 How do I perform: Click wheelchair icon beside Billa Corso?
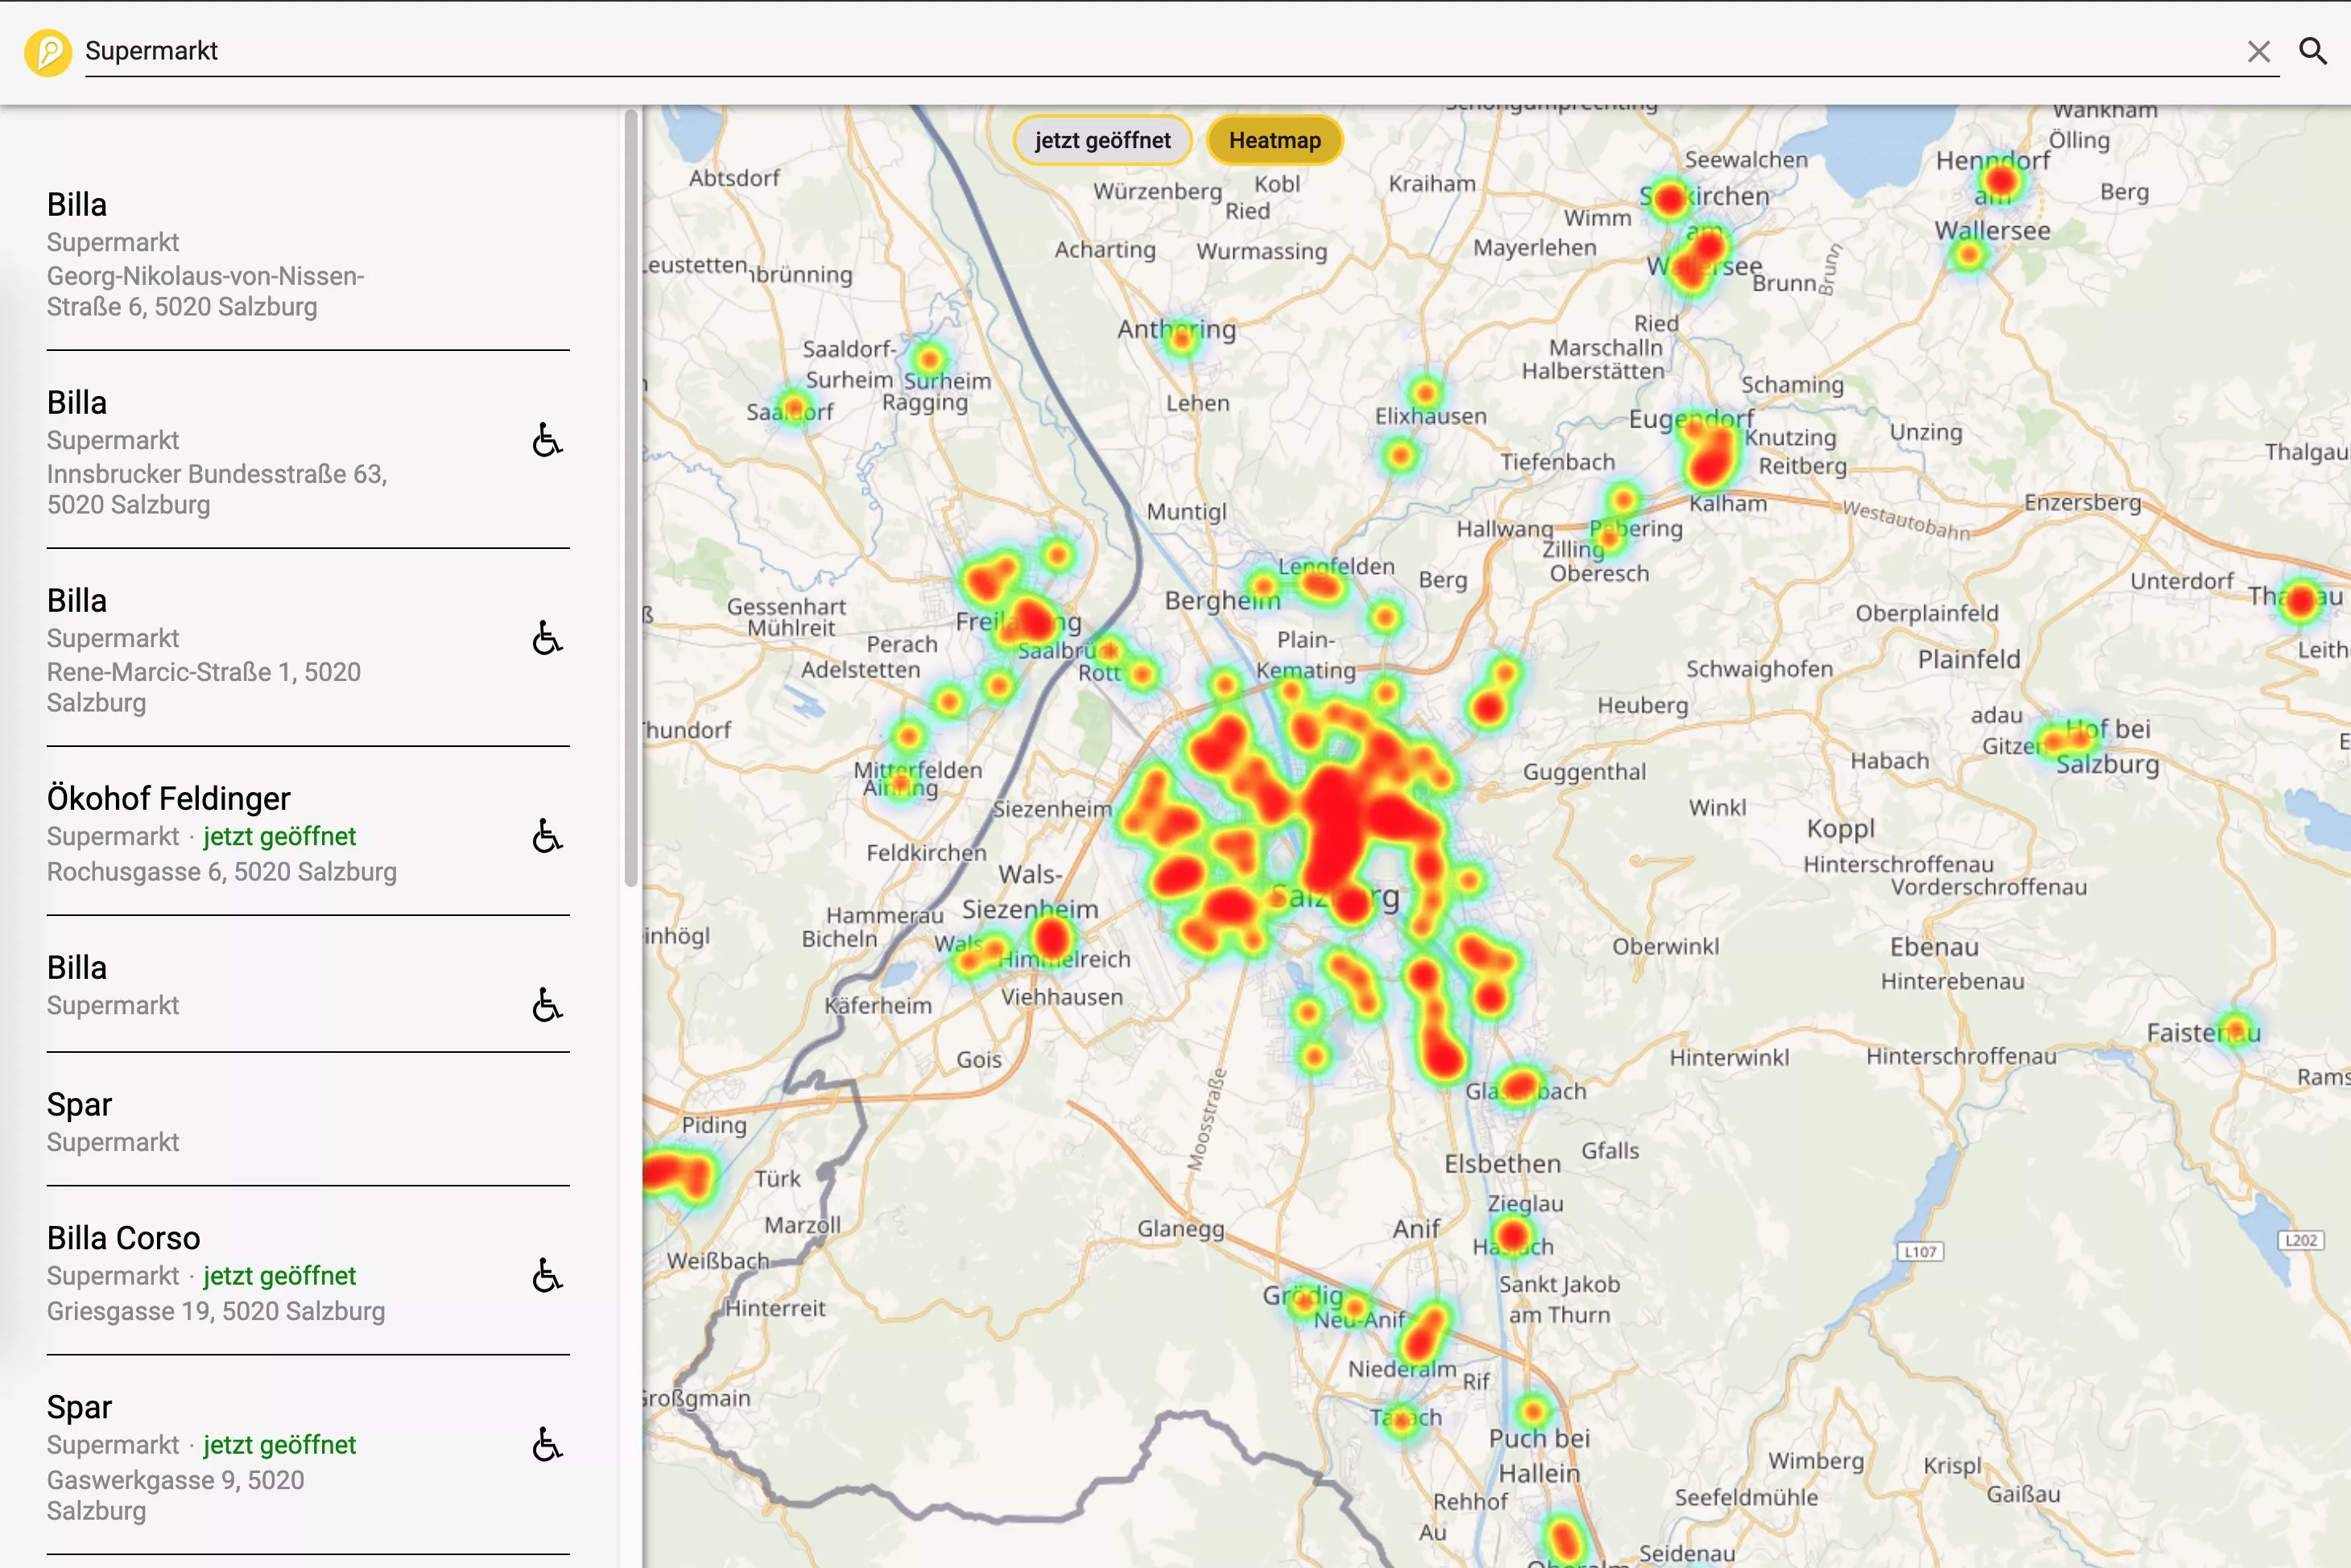(x=547, y=1276)
